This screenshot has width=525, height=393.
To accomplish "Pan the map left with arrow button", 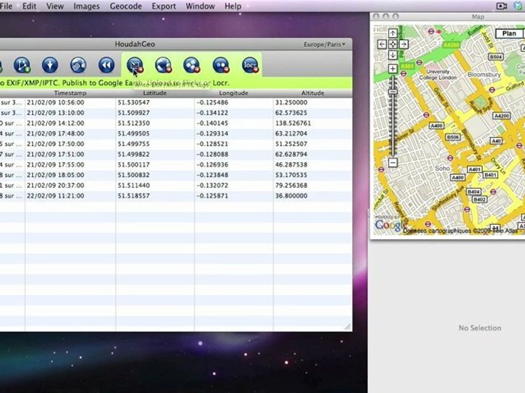I will [382, 44].
